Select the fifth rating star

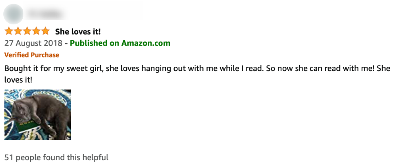pyautogui.click(x=45, y=31)
